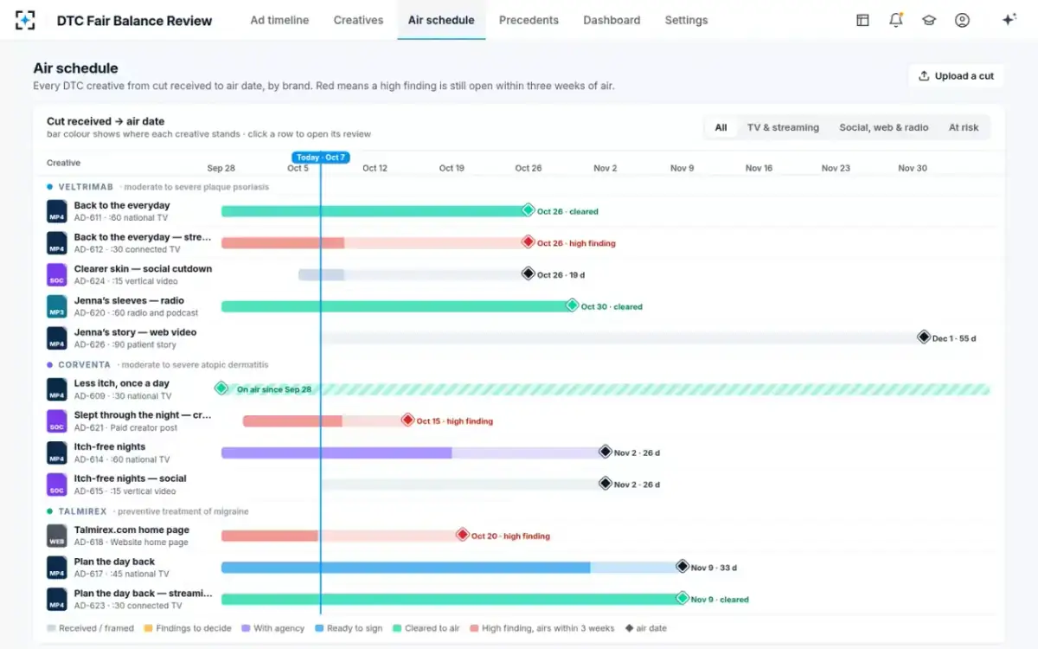Click the Today Oct 7 marker
Image resolution: width=1038 pixels, height=649 pixels.
click(320, 157)
